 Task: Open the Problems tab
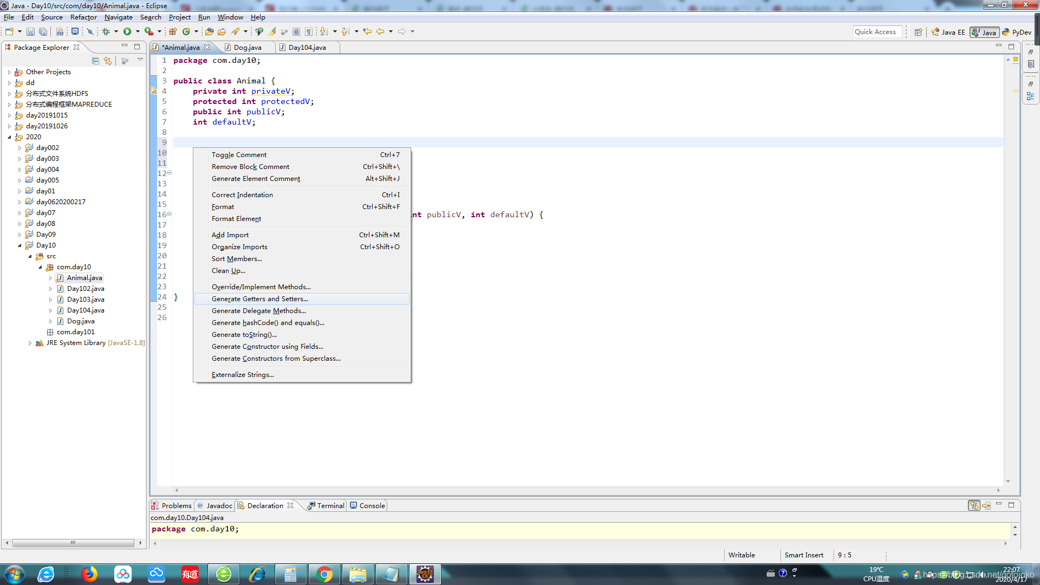(172, 505)
